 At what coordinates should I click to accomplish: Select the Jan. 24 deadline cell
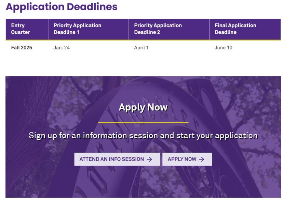[62, 48]
